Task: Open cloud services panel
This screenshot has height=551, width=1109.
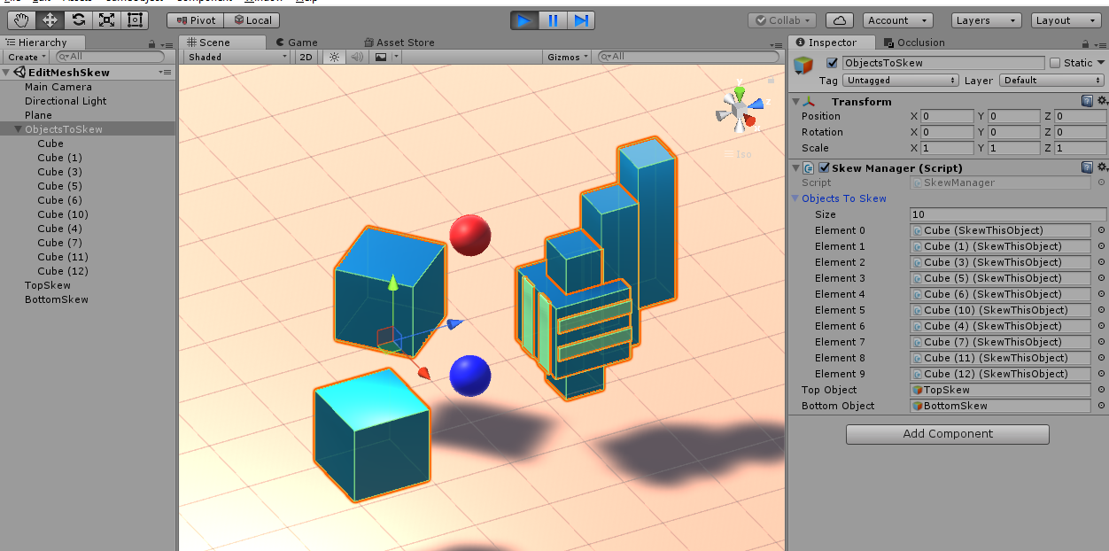Action: pos(839,20)
